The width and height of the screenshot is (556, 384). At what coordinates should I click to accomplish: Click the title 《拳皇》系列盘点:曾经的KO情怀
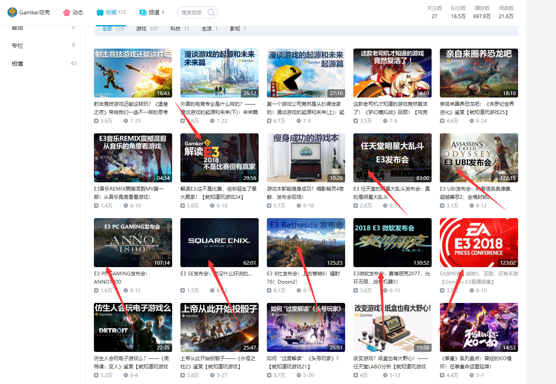coord(476,363)
